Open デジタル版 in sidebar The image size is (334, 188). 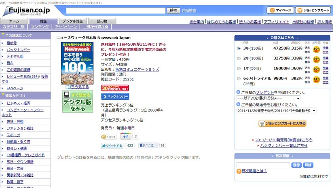[x=15, y=57]
